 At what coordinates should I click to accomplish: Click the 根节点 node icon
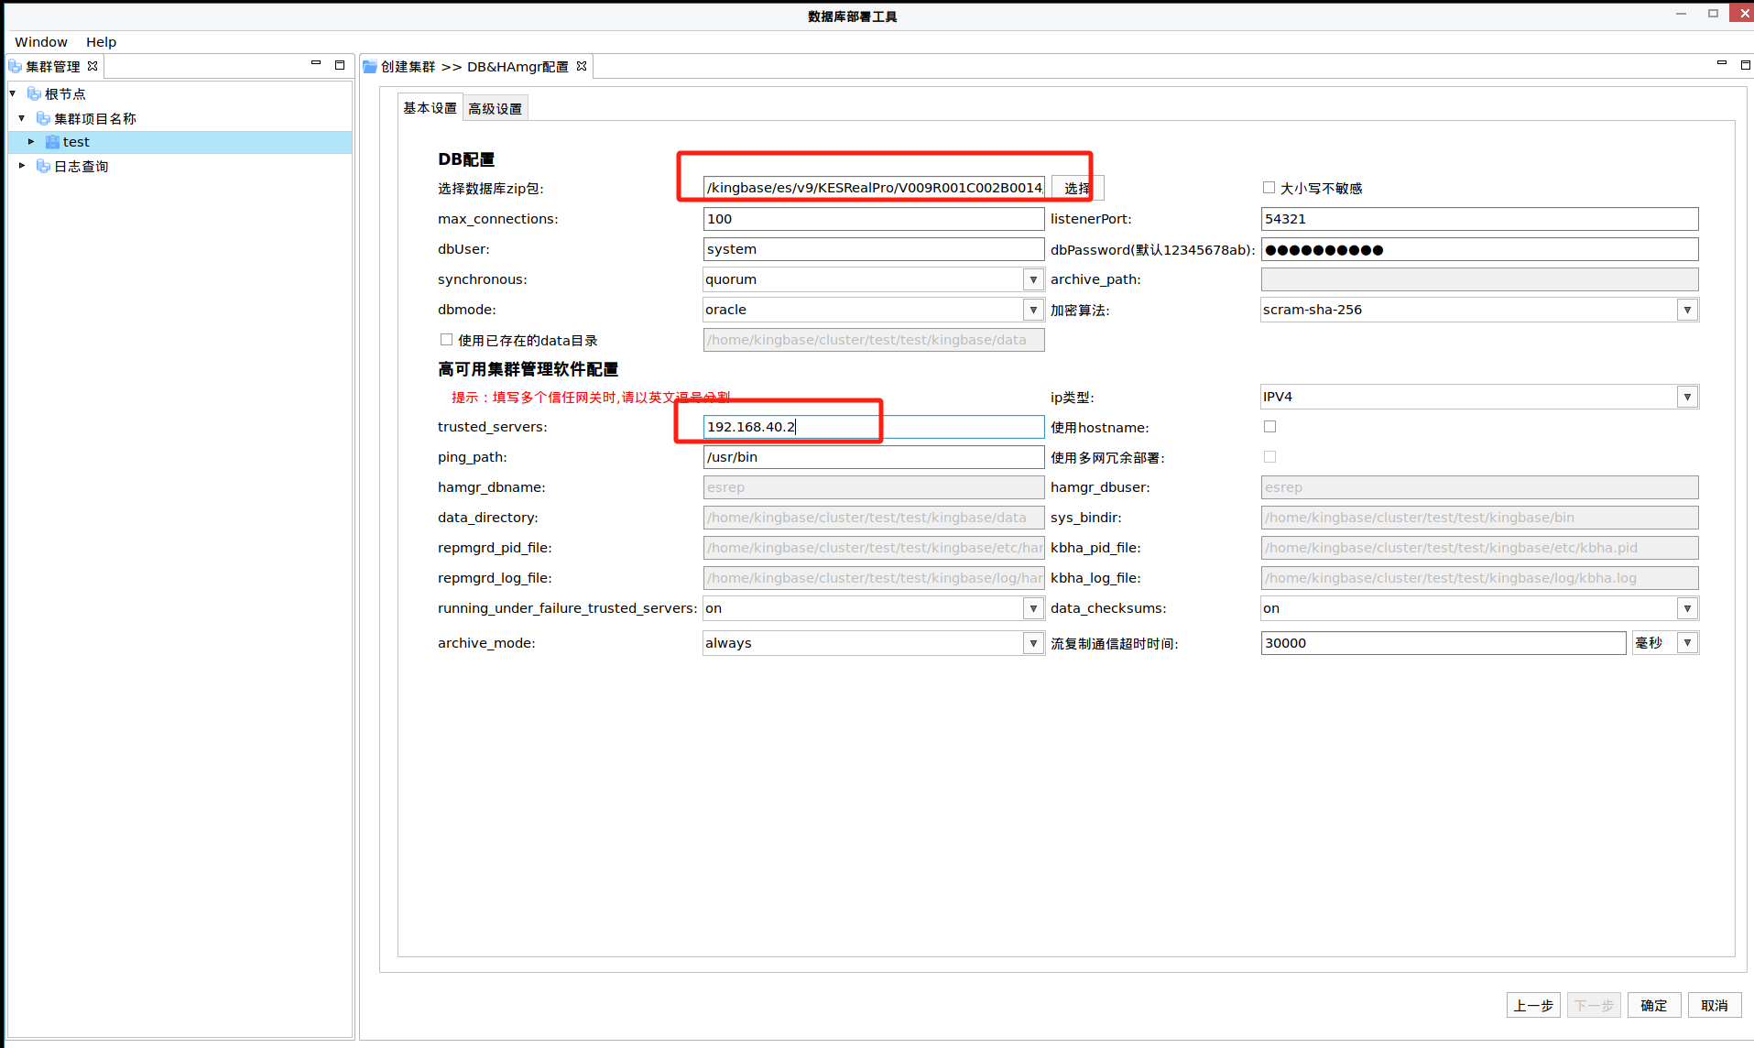[34, 93]
